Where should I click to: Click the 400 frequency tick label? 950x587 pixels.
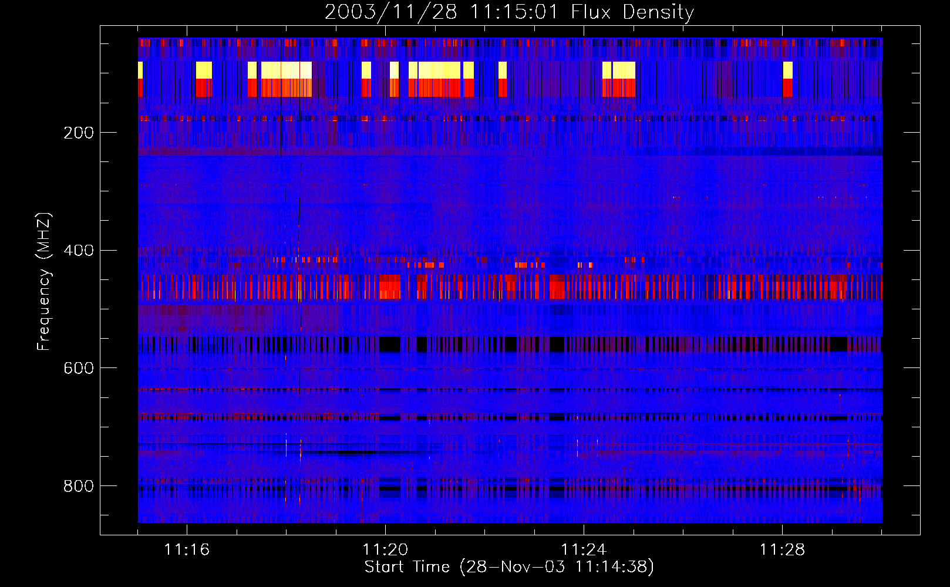point(79,251)
